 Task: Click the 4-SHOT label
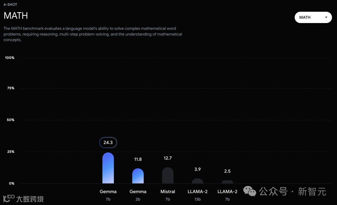10,4
